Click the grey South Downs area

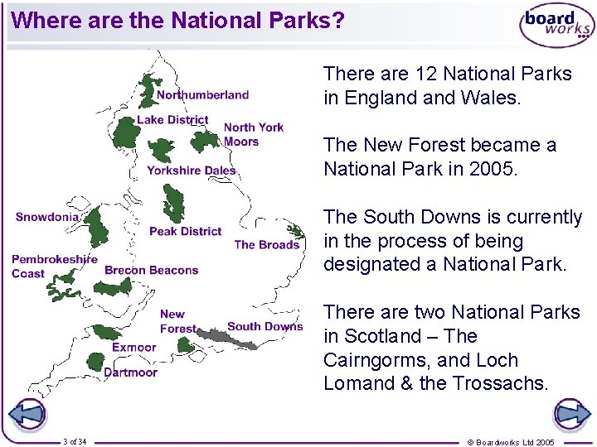[228, 339]
